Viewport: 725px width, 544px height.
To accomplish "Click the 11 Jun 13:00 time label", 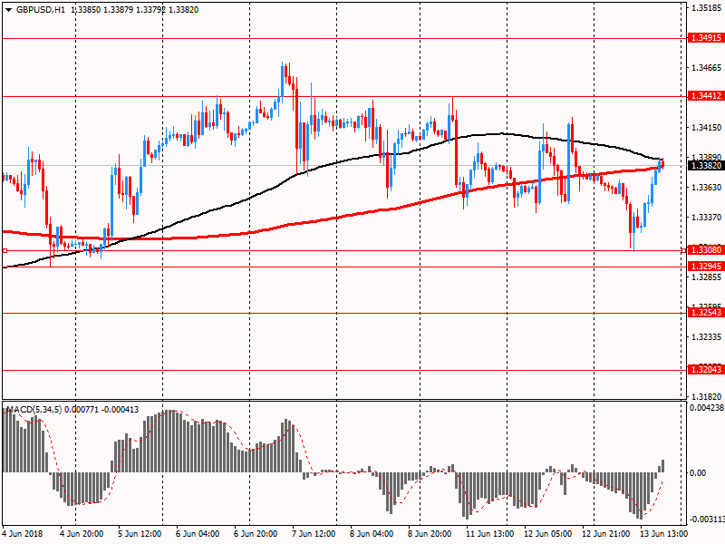I will point(489,534).
